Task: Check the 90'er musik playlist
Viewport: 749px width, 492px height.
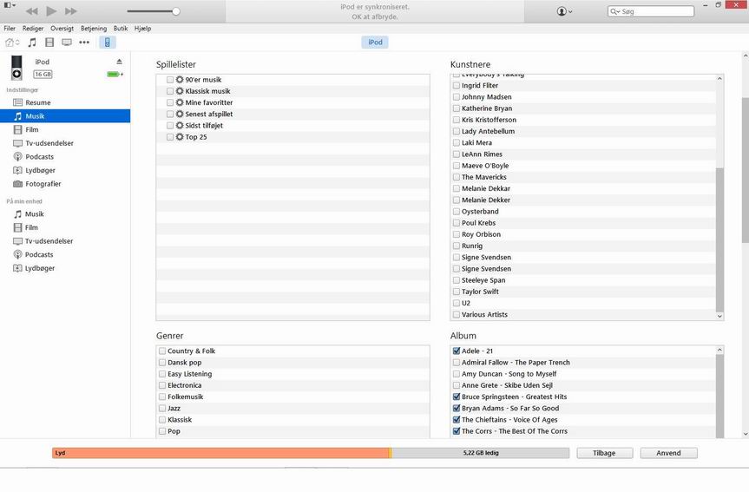Action: [x=170, y=80]
